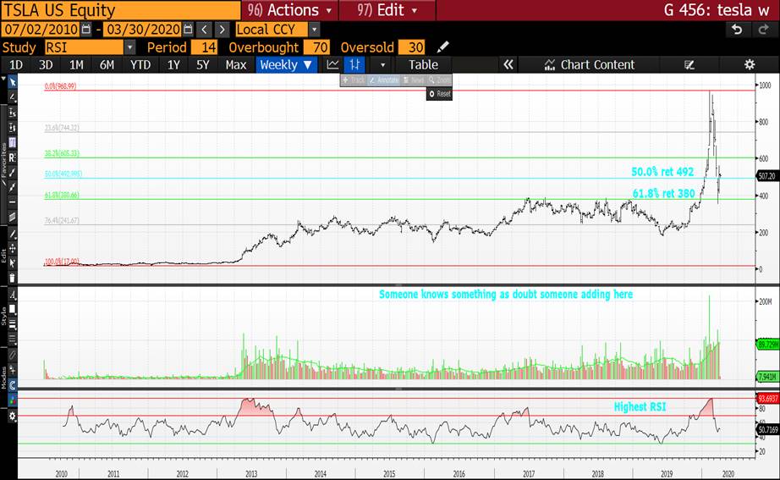Edit the Overbought value 70
Image resolution: width=780 pixels, height=480 pixels.
point(317,47)
